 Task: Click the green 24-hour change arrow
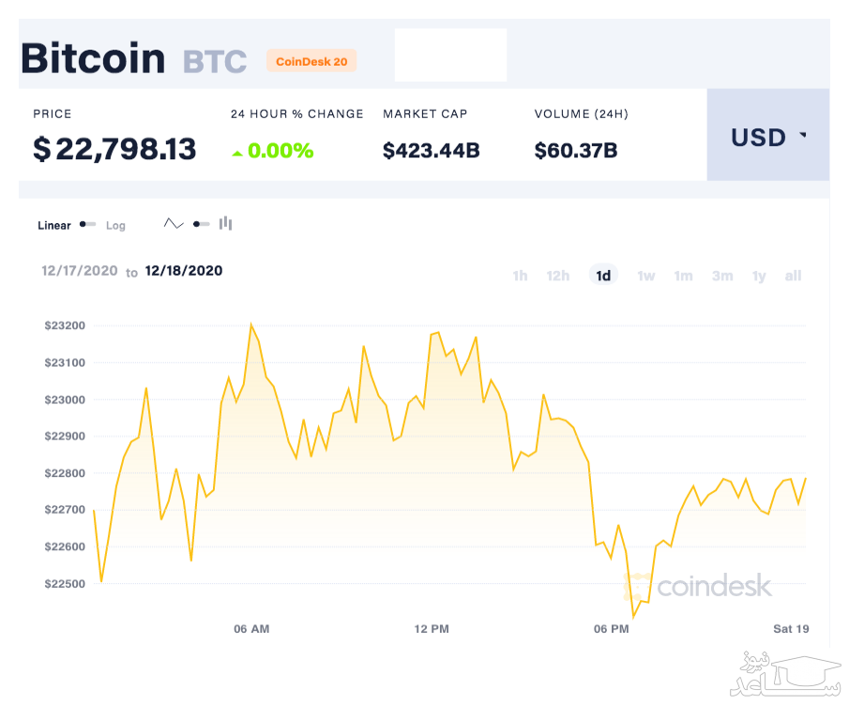click(237, 152)
